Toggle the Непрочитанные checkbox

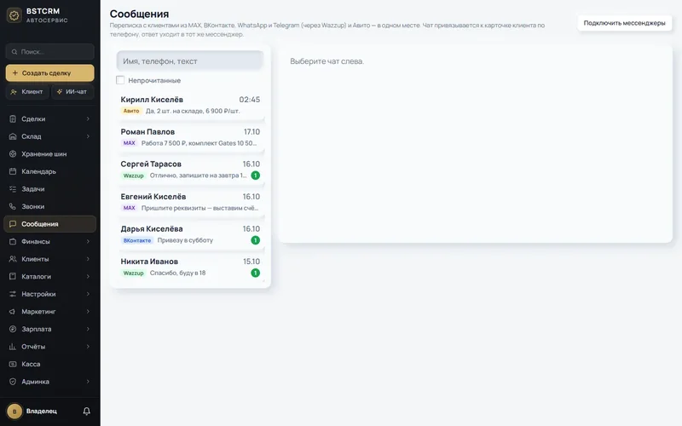click(x=120, y=80)
